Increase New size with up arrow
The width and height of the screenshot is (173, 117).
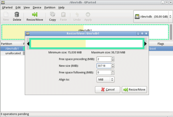[x=113, y=64]
